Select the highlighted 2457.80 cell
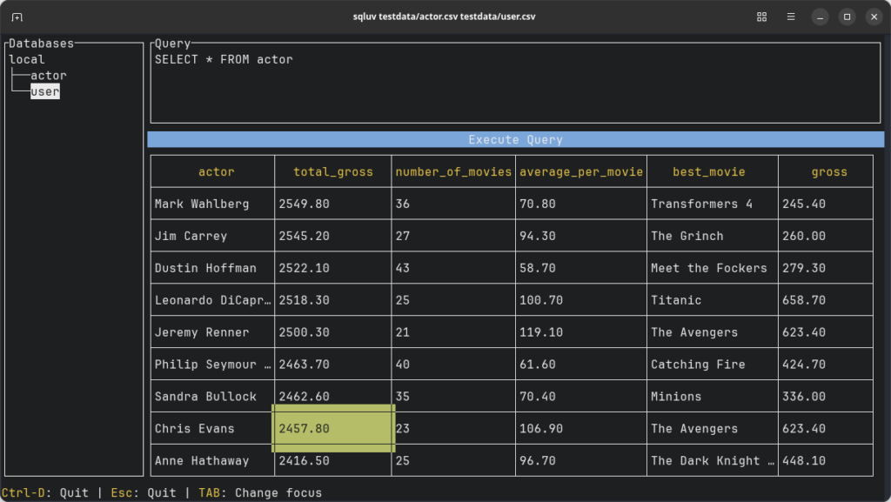This screenshot has width=891, height=502. [x=333, y=429]
